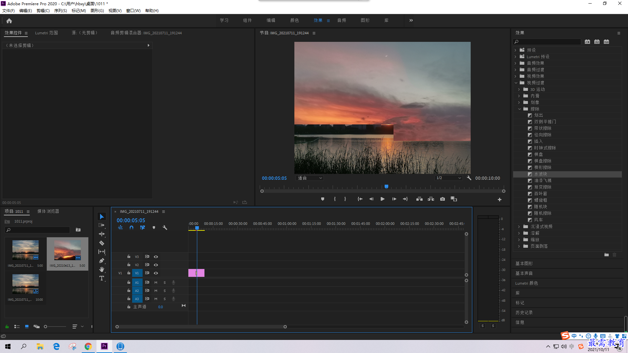The height and width of the screenshot is (353, 628).
Task: Open the zoom level 适合 dropdown
Action: click(310, 178)
